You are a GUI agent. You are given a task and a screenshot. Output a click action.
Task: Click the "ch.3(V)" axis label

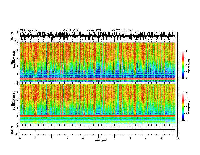pos(12,130)
